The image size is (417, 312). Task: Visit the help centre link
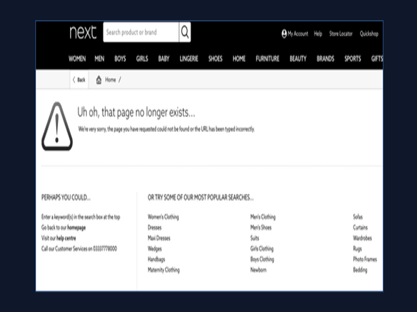(66, 238)
